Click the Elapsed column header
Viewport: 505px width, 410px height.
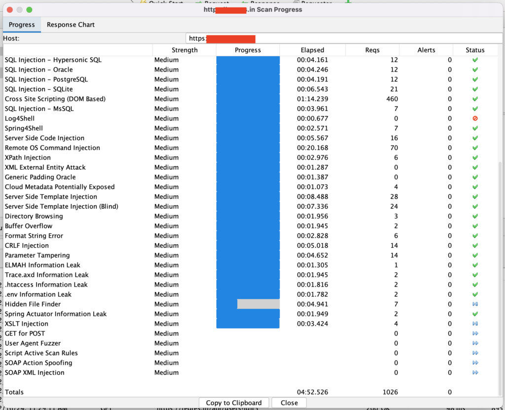(x=312, y=50)
